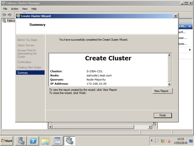Click the Forward arrow toolbar icon
Screen dimensions: 194x146
pos(9,15)
